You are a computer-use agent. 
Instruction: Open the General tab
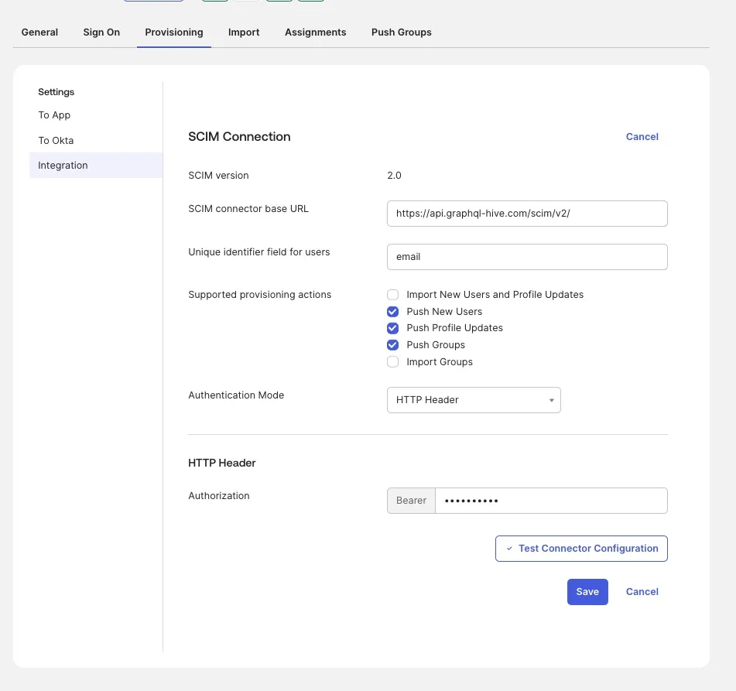39,32
